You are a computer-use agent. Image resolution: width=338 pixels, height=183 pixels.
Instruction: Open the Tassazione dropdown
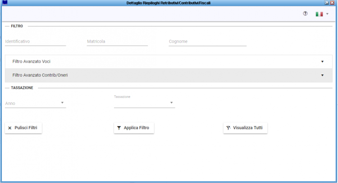click(144, 103)
